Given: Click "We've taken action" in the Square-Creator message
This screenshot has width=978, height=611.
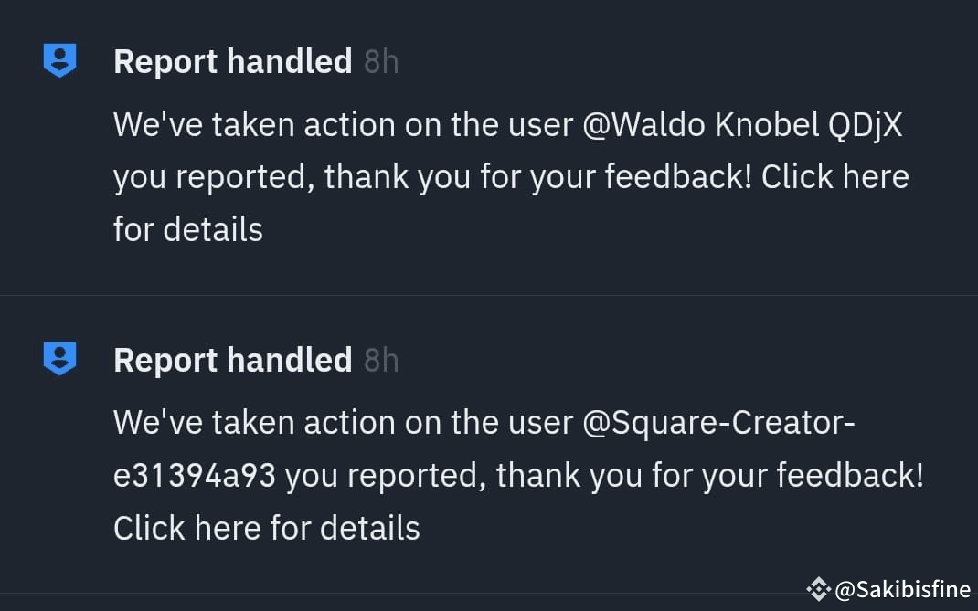Looking at the screenshot, I should click(254, 423).
